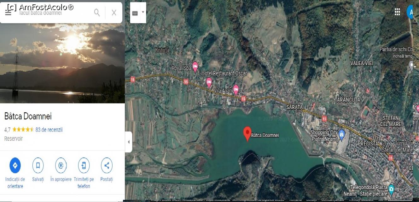Click Shopping City Piatra Neamț marker
The height and width of the screenshot is (202, 419).
coord(341,134)
